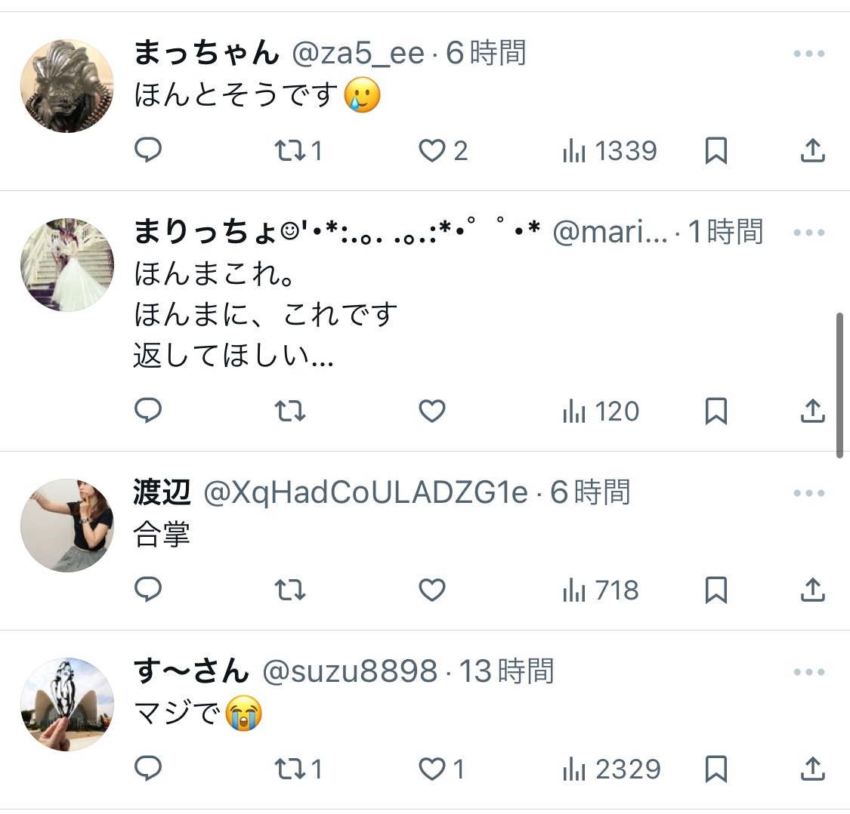850x814 pixels.
Task: Click the vertical scrollbar thumb
Action: coord(839,385)
